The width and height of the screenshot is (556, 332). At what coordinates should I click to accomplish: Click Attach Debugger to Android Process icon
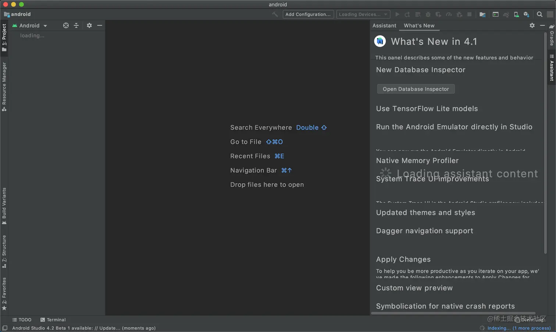[459, 14]
